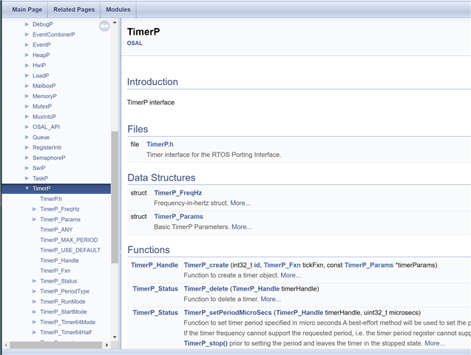
Task: Open TimerP_Params struct link in Data Structures
Action: coord(178,217)
